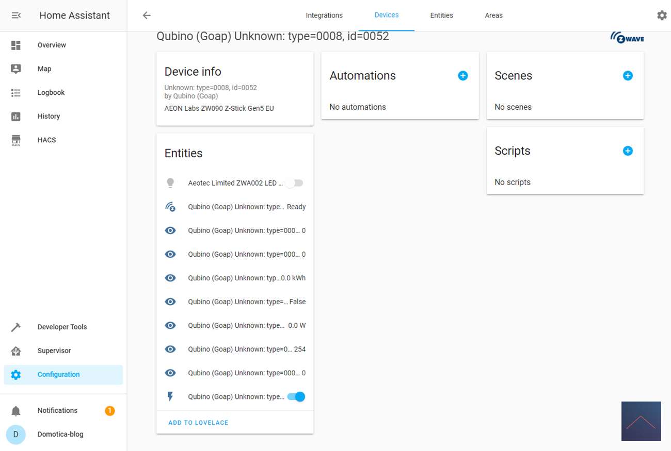
Task: Open the Qubino entity showing 0.0 kWh
Action: (235, 278)
